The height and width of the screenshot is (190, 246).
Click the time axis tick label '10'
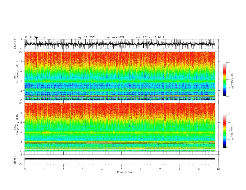218,169
